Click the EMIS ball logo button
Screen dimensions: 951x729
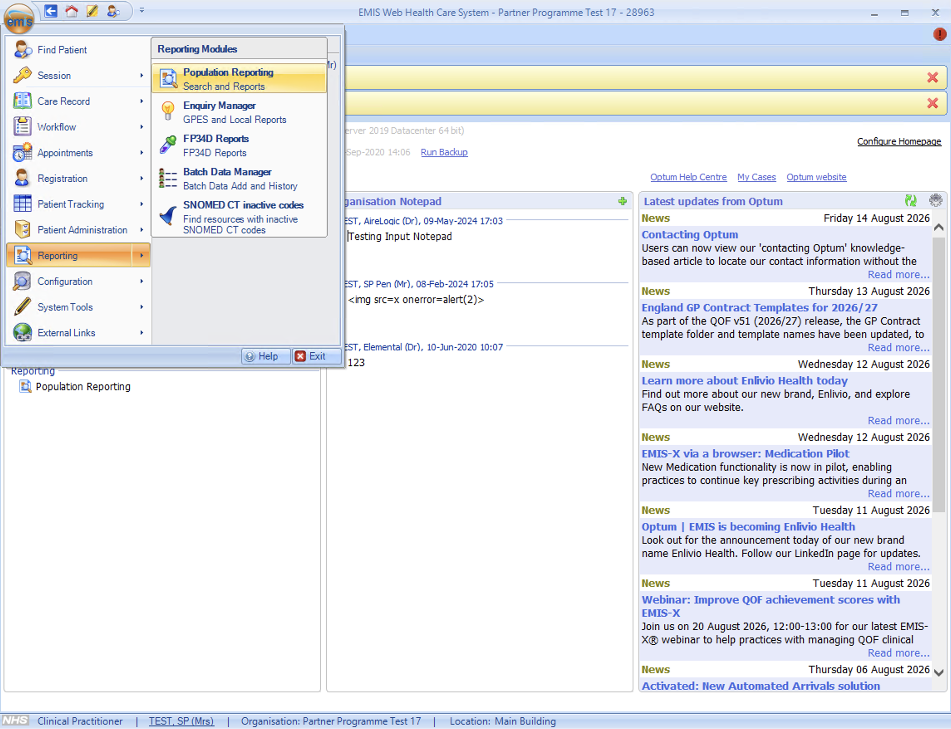(19, 18)
